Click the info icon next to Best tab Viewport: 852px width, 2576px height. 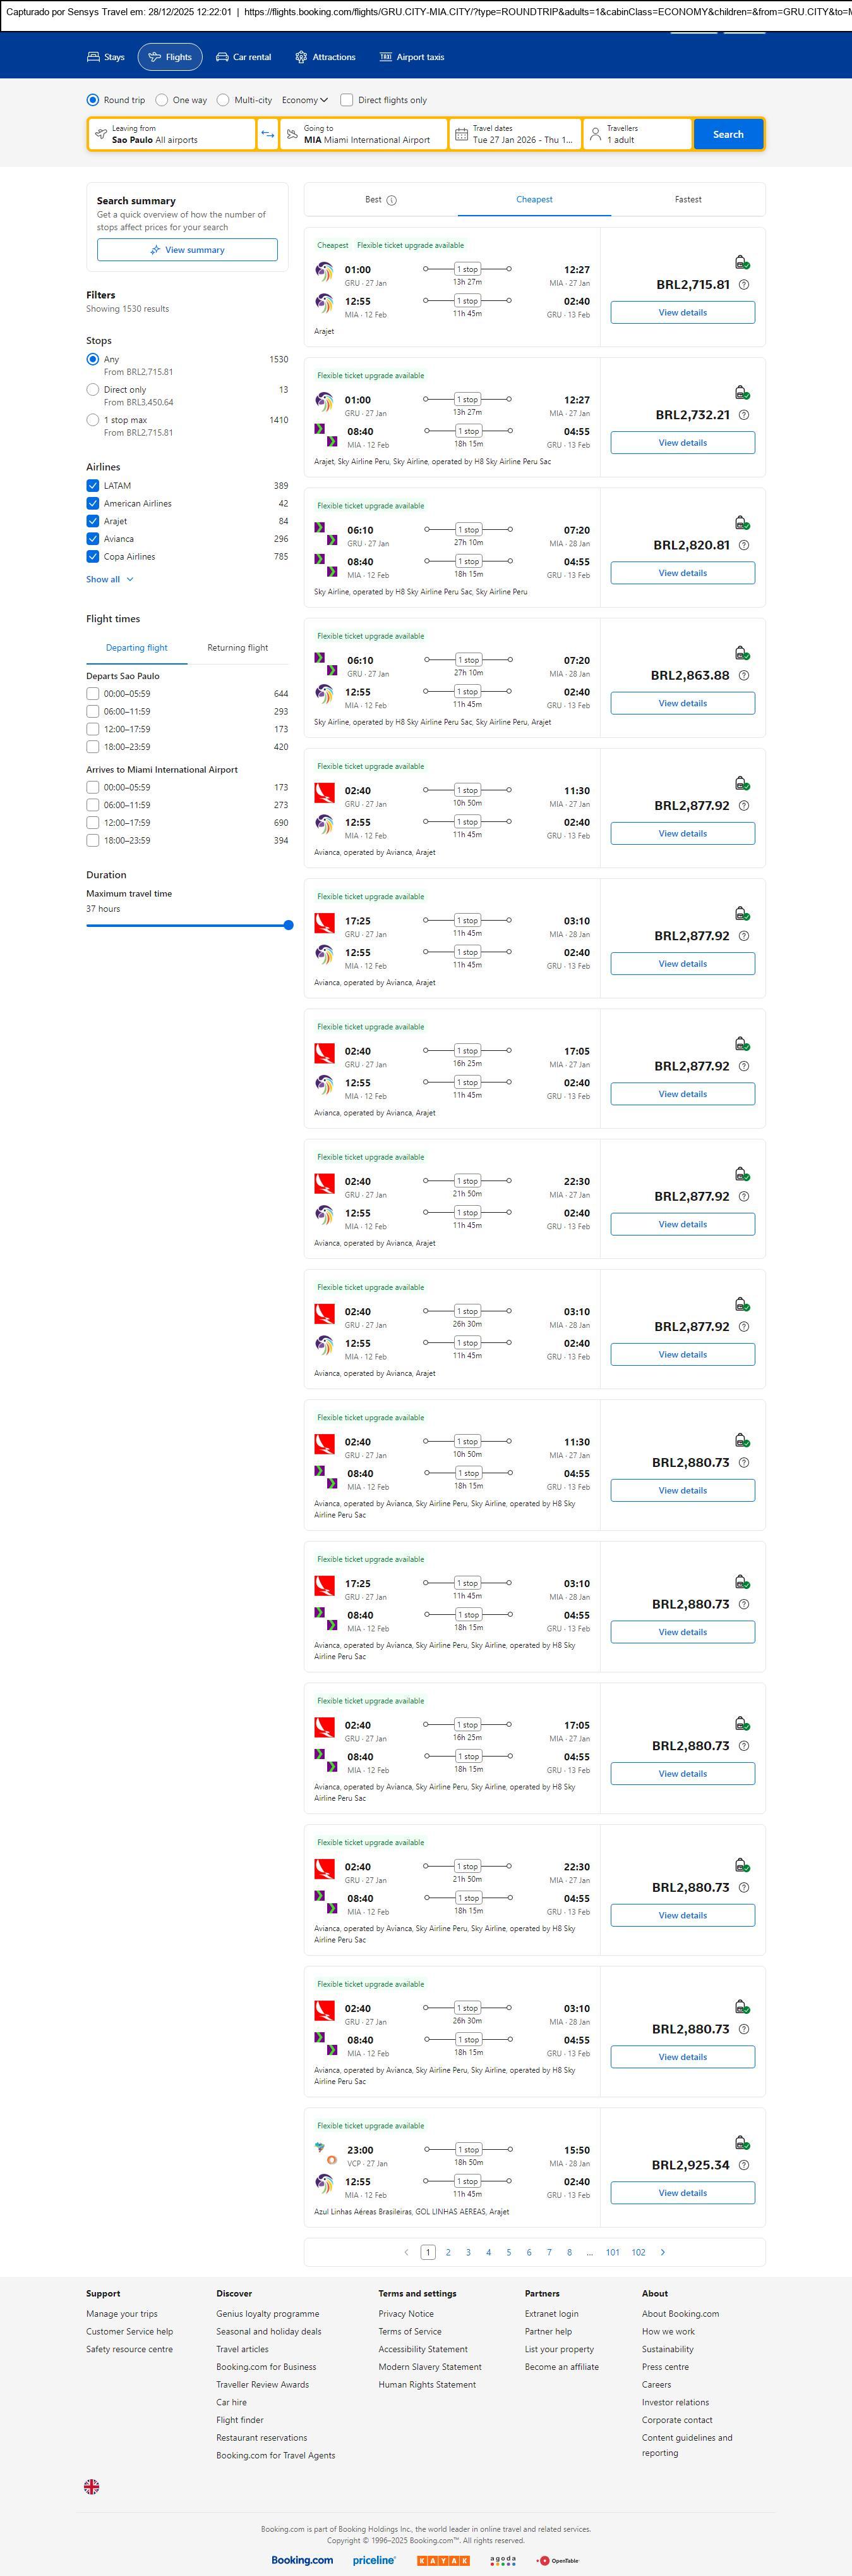(x=392, y=200)
